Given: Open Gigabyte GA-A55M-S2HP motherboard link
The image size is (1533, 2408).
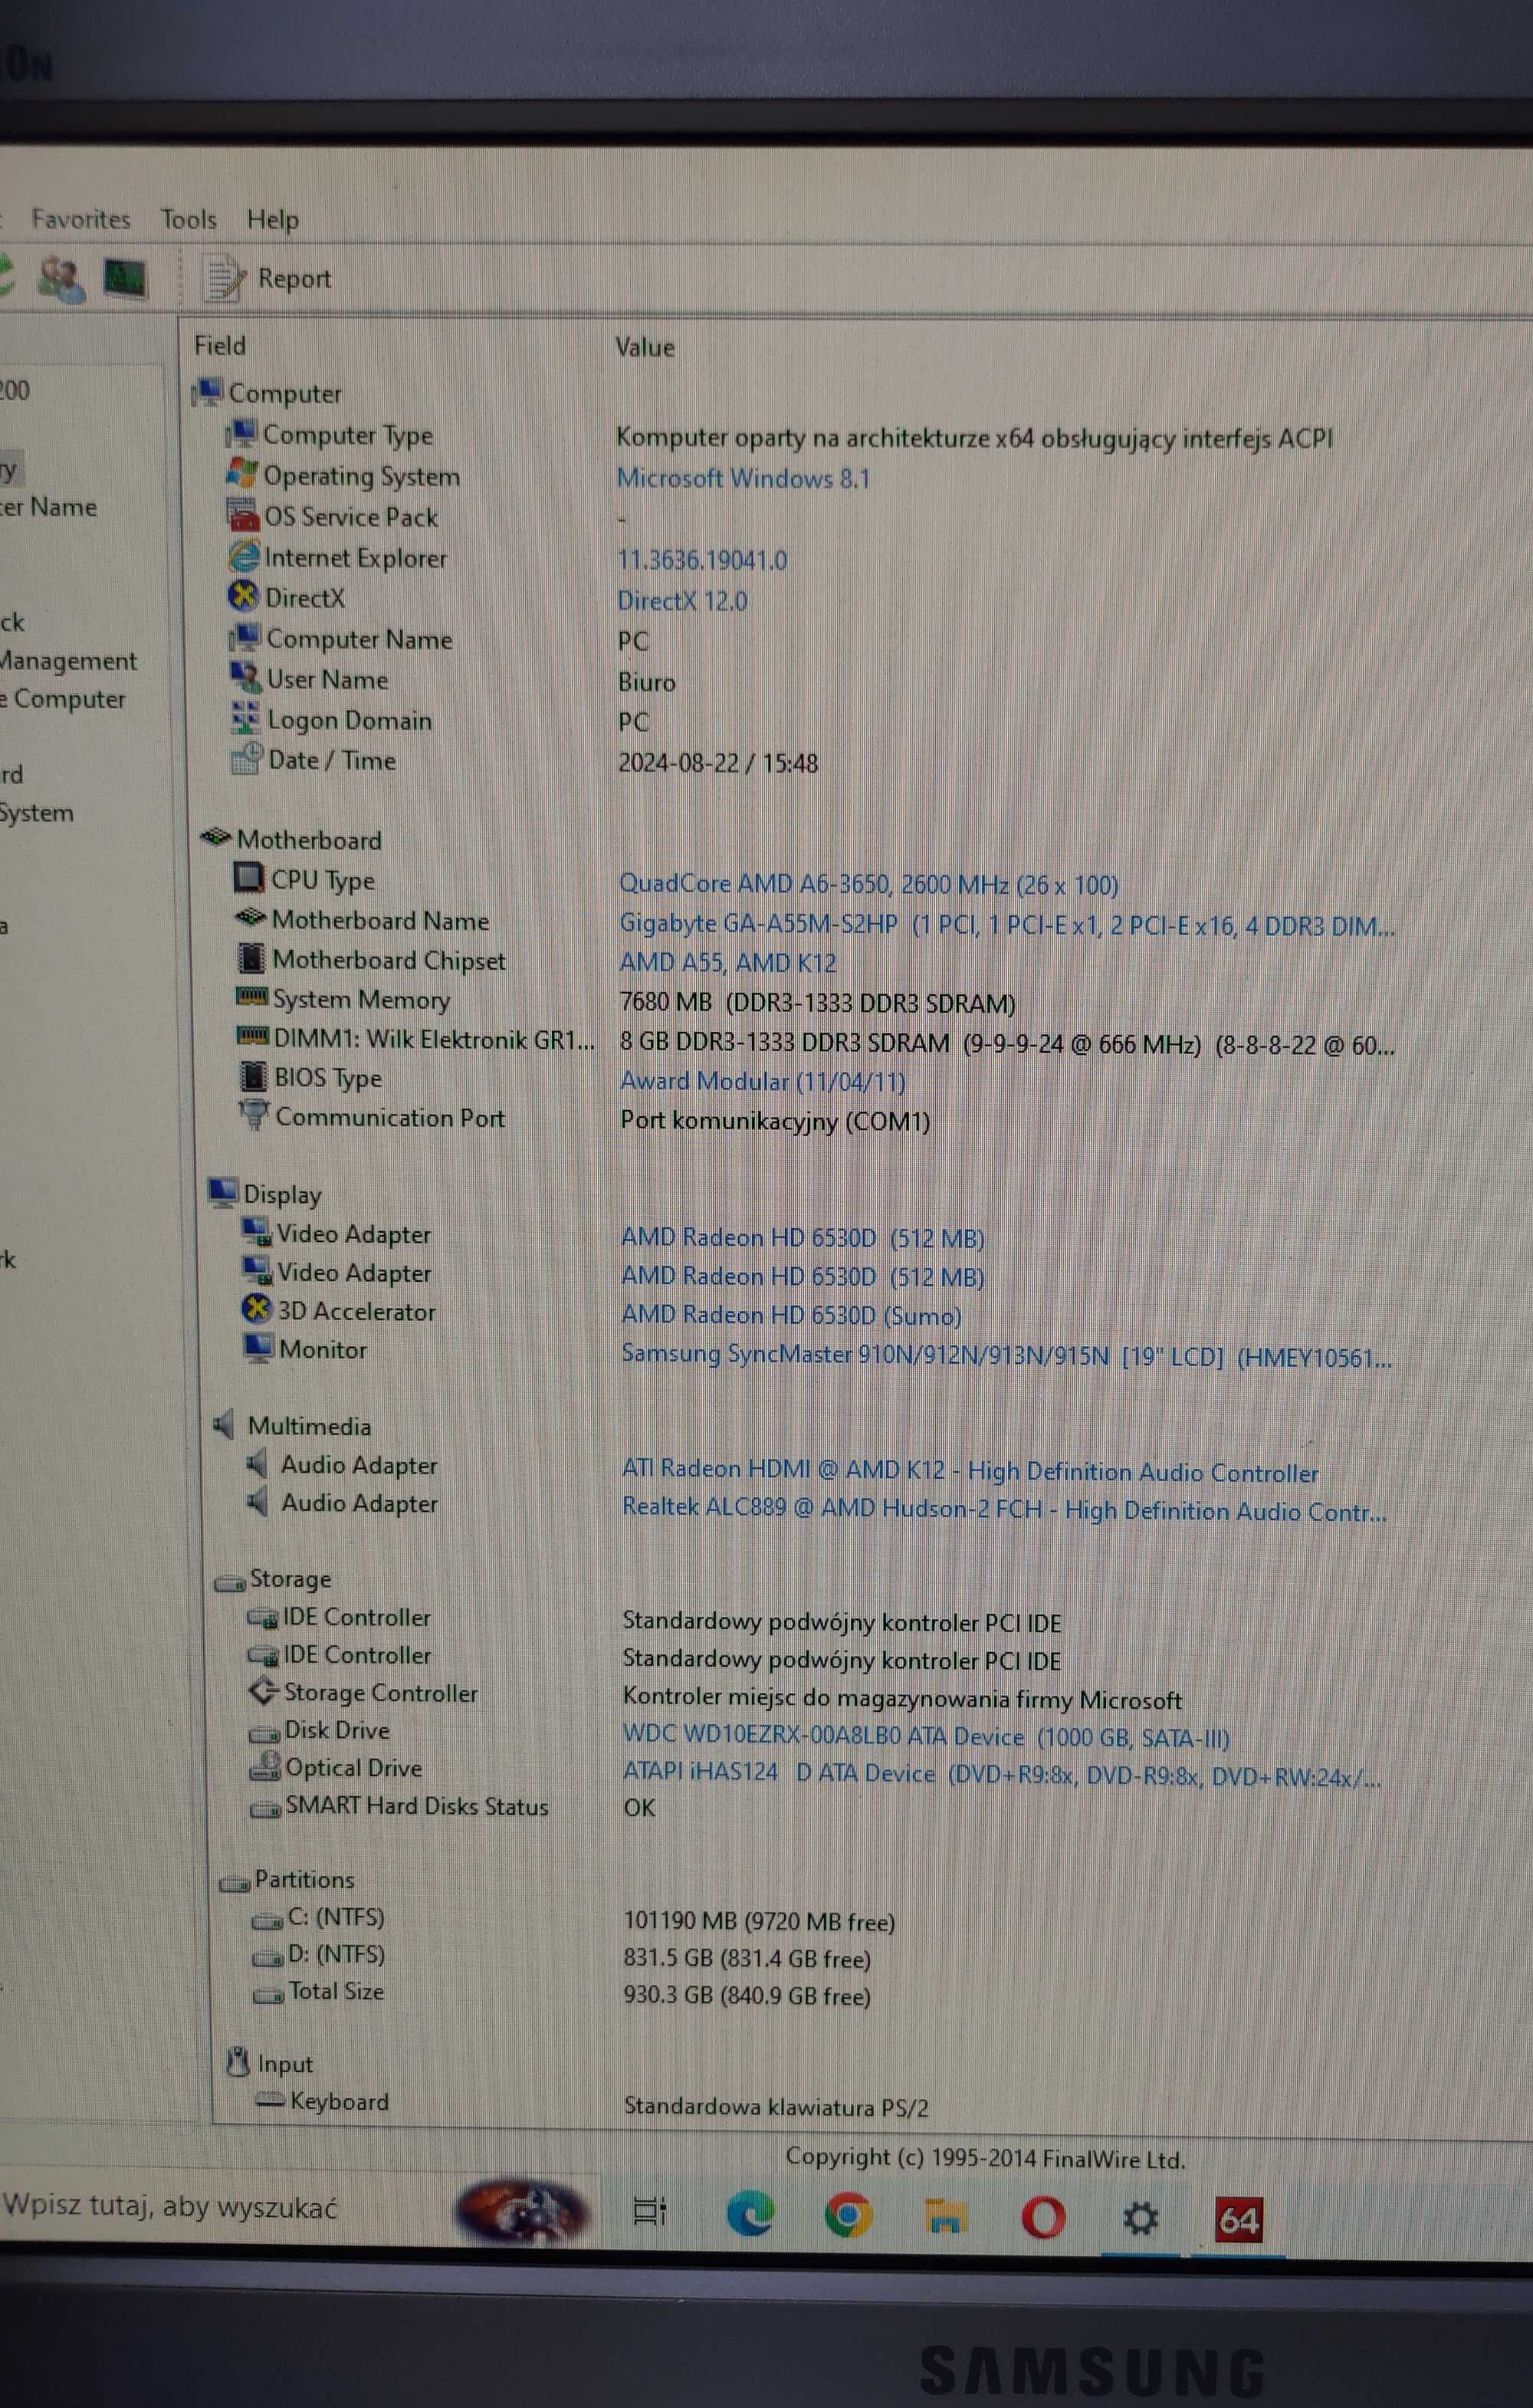Looking at the screenshot, I should [x=1007, y=925].
